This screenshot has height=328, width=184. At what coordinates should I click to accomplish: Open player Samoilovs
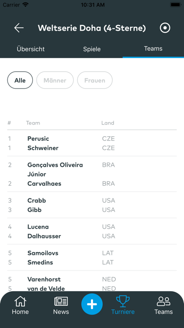[43, 253]
